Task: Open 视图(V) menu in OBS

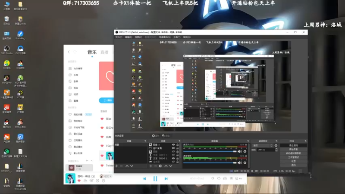Action: [138, 37]
